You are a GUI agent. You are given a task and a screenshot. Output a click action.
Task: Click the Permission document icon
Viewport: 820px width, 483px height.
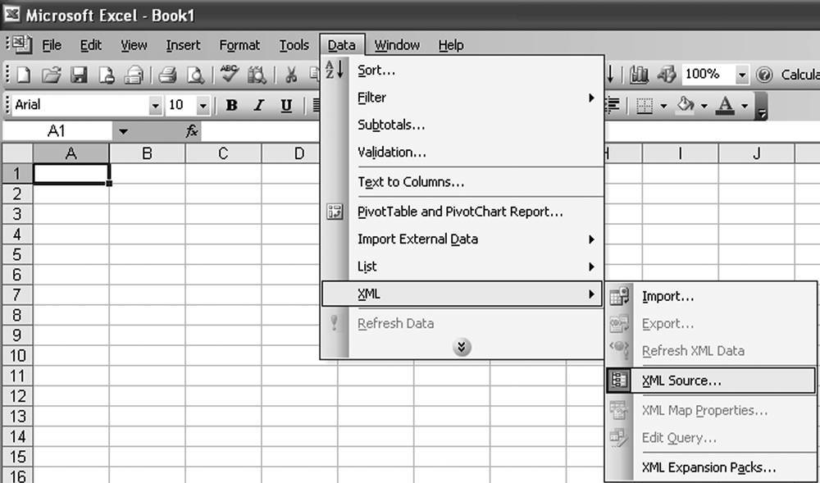(x=107, y=75)
